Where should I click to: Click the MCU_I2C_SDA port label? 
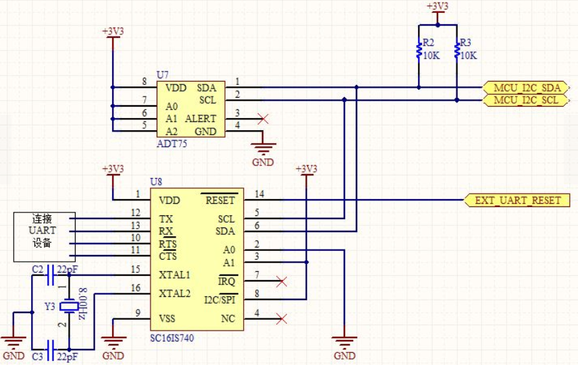[x=527, y=88]
